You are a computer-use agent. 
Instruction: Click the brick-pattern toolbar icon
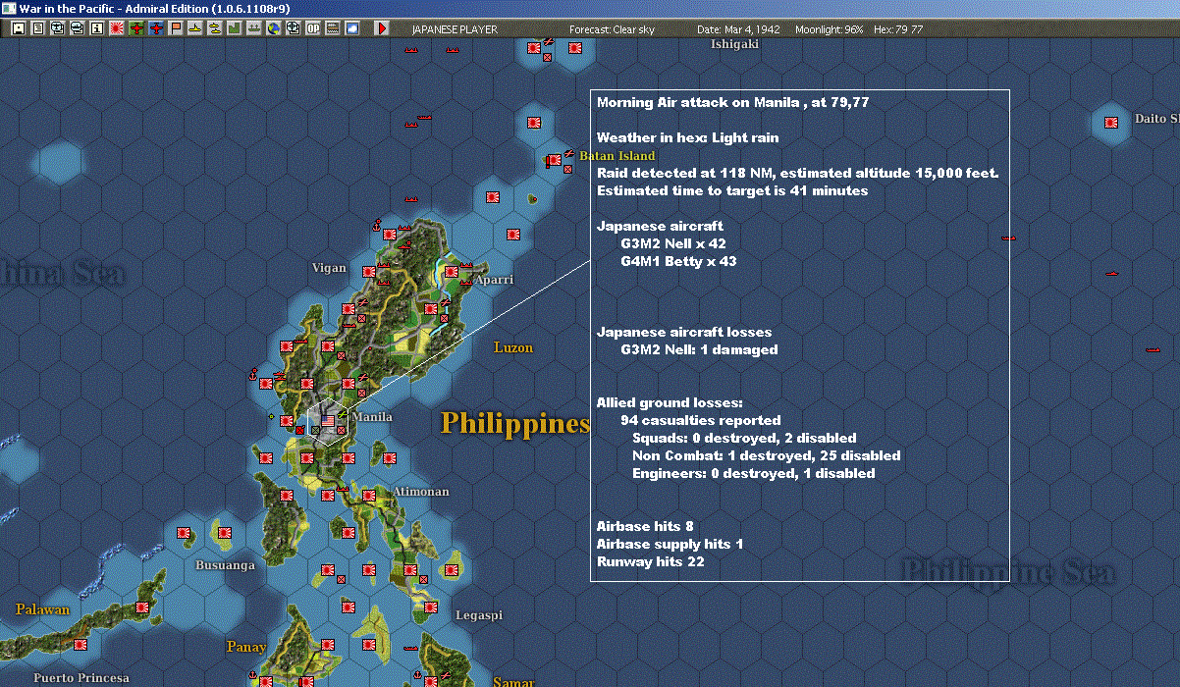[x=333, y=28]
